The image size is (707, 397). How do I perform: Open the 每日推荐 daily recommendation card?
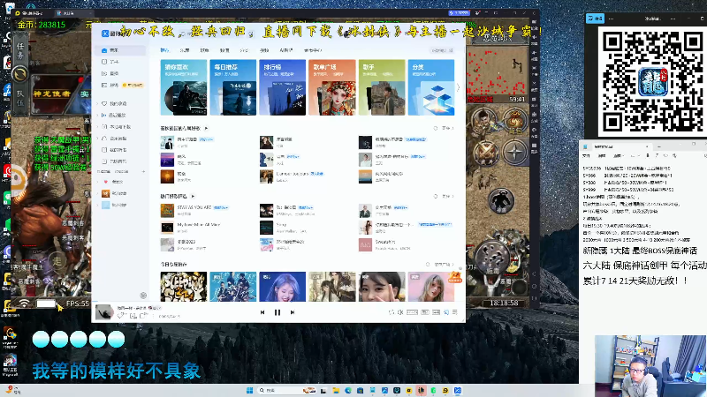tap(233, 87)
